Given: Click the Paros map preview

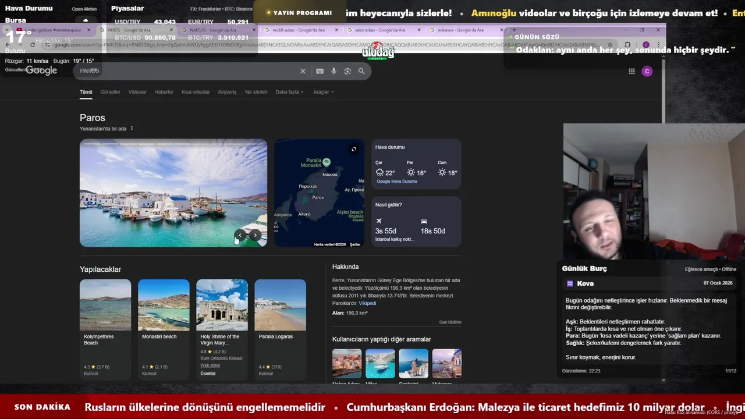Looking at the screenshot, I should click(319, 193).
